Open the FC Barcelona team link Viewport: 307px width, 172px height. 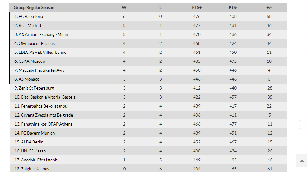pos(31,16)
